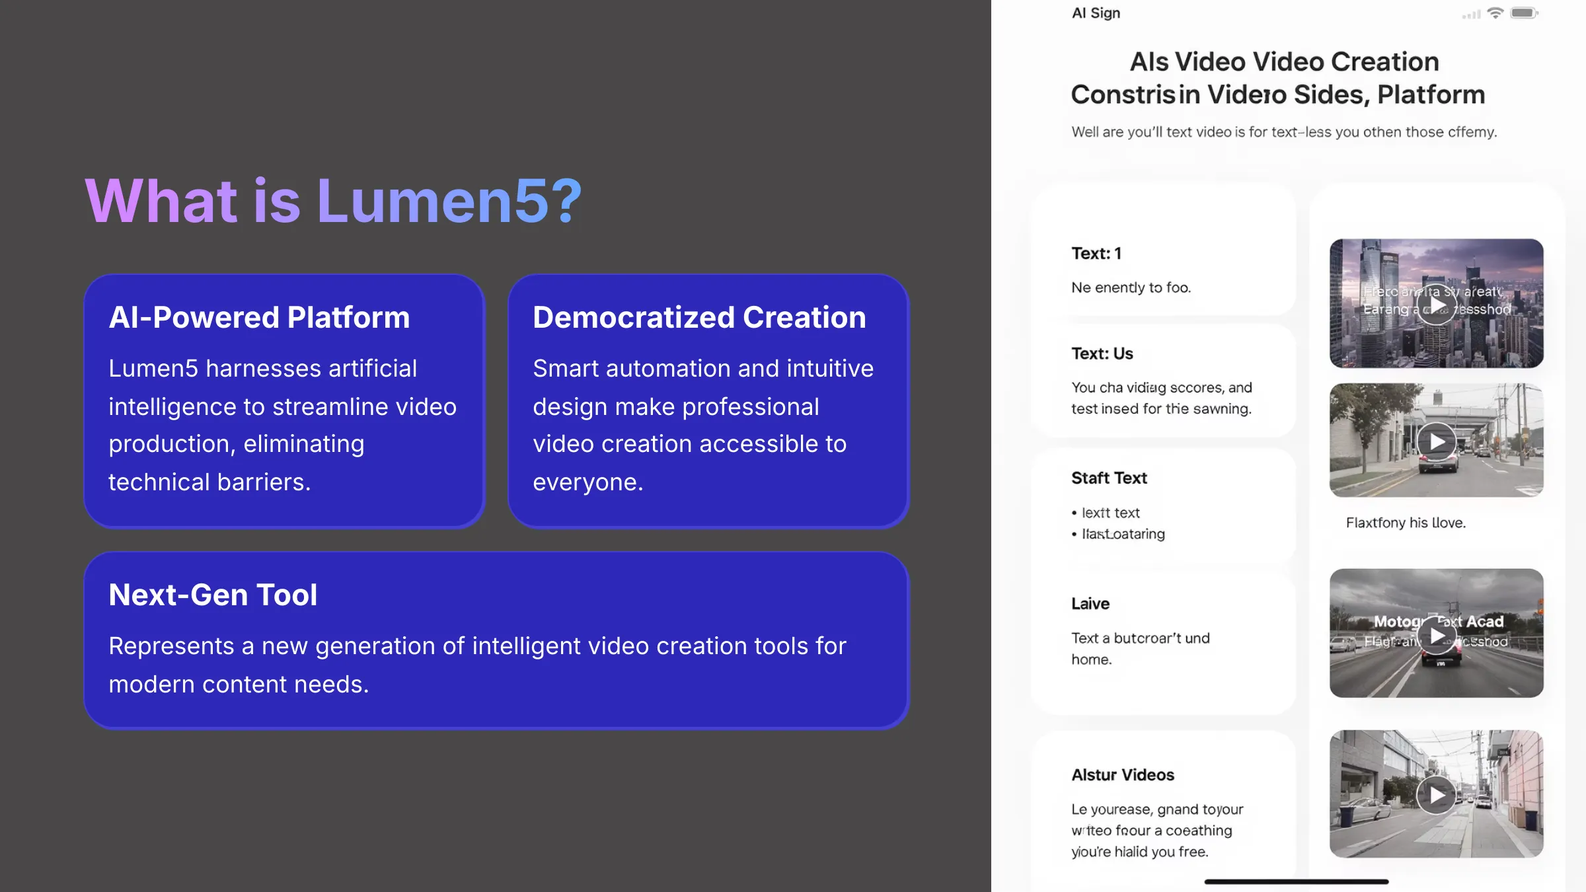Click 'You cha vidiag sccores' description

coord(1161,398)
